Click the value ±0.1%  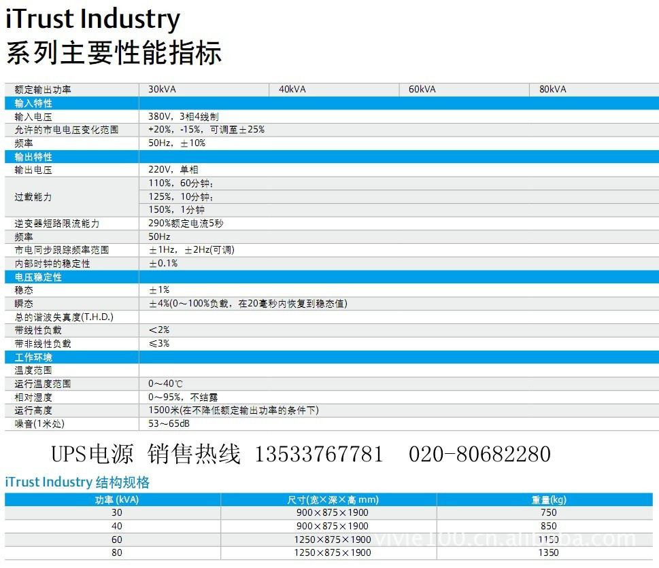(163, 263)
